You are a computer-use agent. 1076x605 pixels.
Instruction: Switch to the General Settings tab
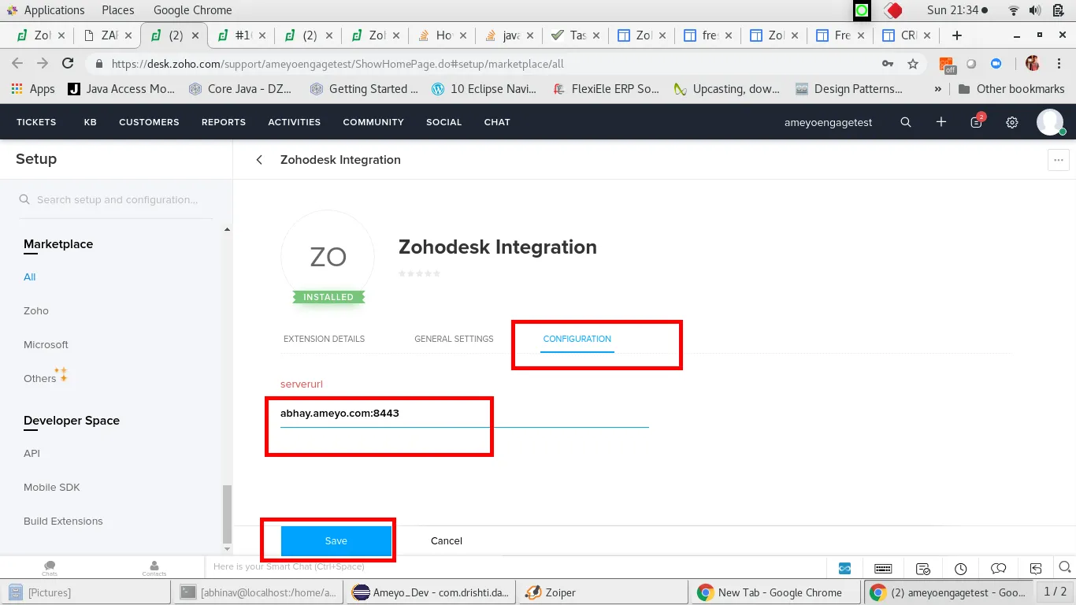(454, 339)
